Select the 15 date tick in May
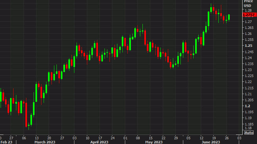257x144 pixels. point(151,138)
